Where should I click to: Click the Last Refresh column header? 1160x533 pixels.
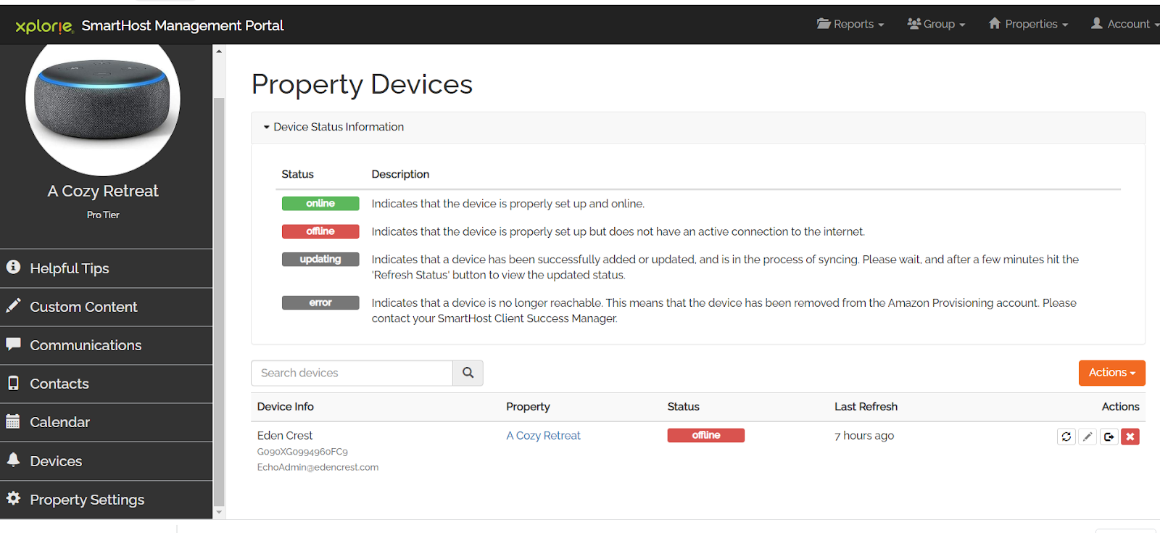(866, 407)
